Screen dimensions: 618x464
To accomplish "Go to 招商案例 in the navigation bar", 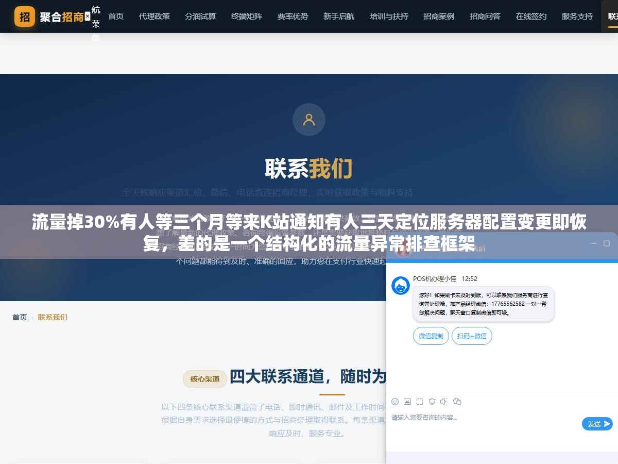I will pyautogui.click(x=439, y=16).
